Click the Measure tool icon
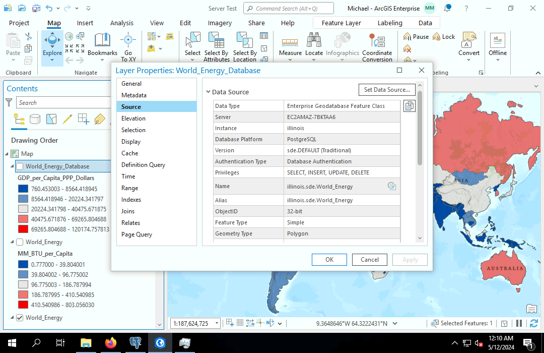This screenshot has width=544, height=353. pyautogui.click(x=290, y=41)
